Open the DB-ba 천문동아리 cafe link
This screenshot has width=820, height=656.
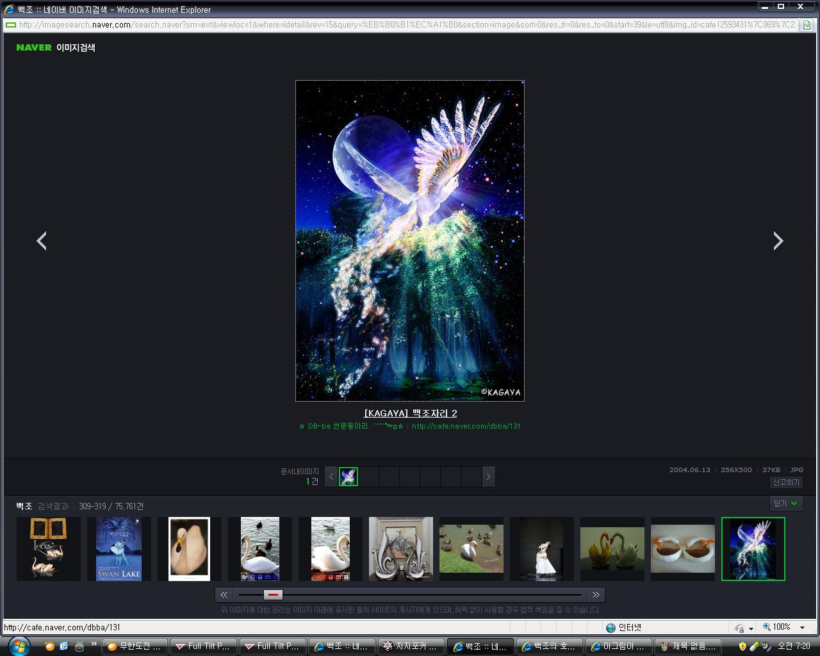click(351, 426)
